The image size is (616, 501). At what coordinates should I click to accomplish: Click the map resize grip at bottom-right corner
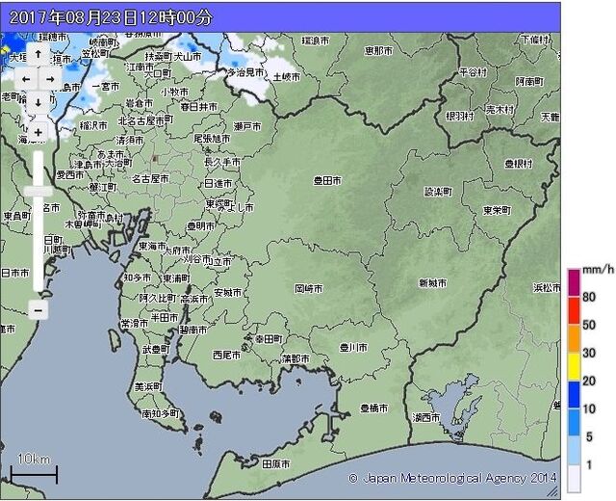553,491
